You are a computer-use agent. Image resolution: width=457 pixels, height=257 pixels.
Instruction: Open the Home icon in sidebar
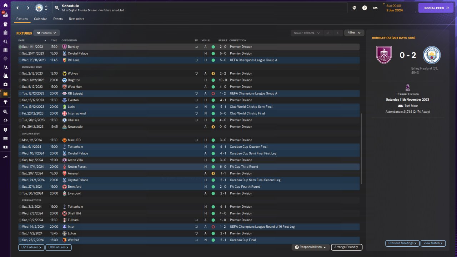5,5
